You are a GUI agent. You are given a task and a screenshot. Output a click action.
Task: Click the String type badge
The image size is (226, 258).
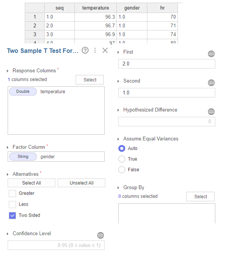point(23,157)
